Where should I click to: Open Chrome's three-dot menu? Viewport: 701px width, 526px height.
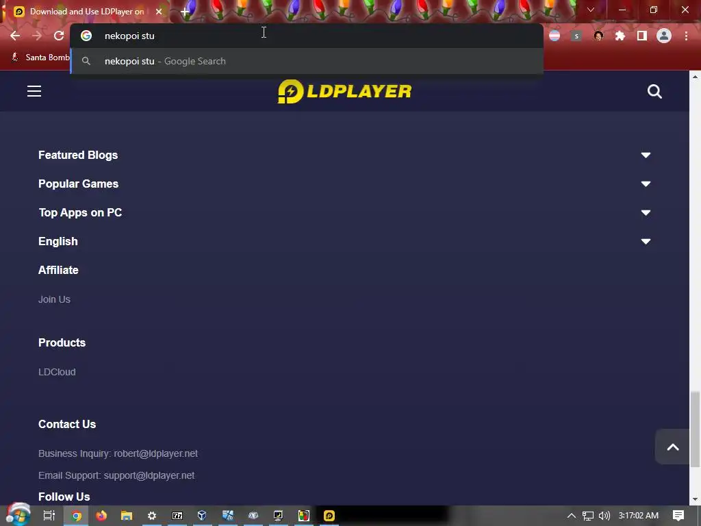686,36
